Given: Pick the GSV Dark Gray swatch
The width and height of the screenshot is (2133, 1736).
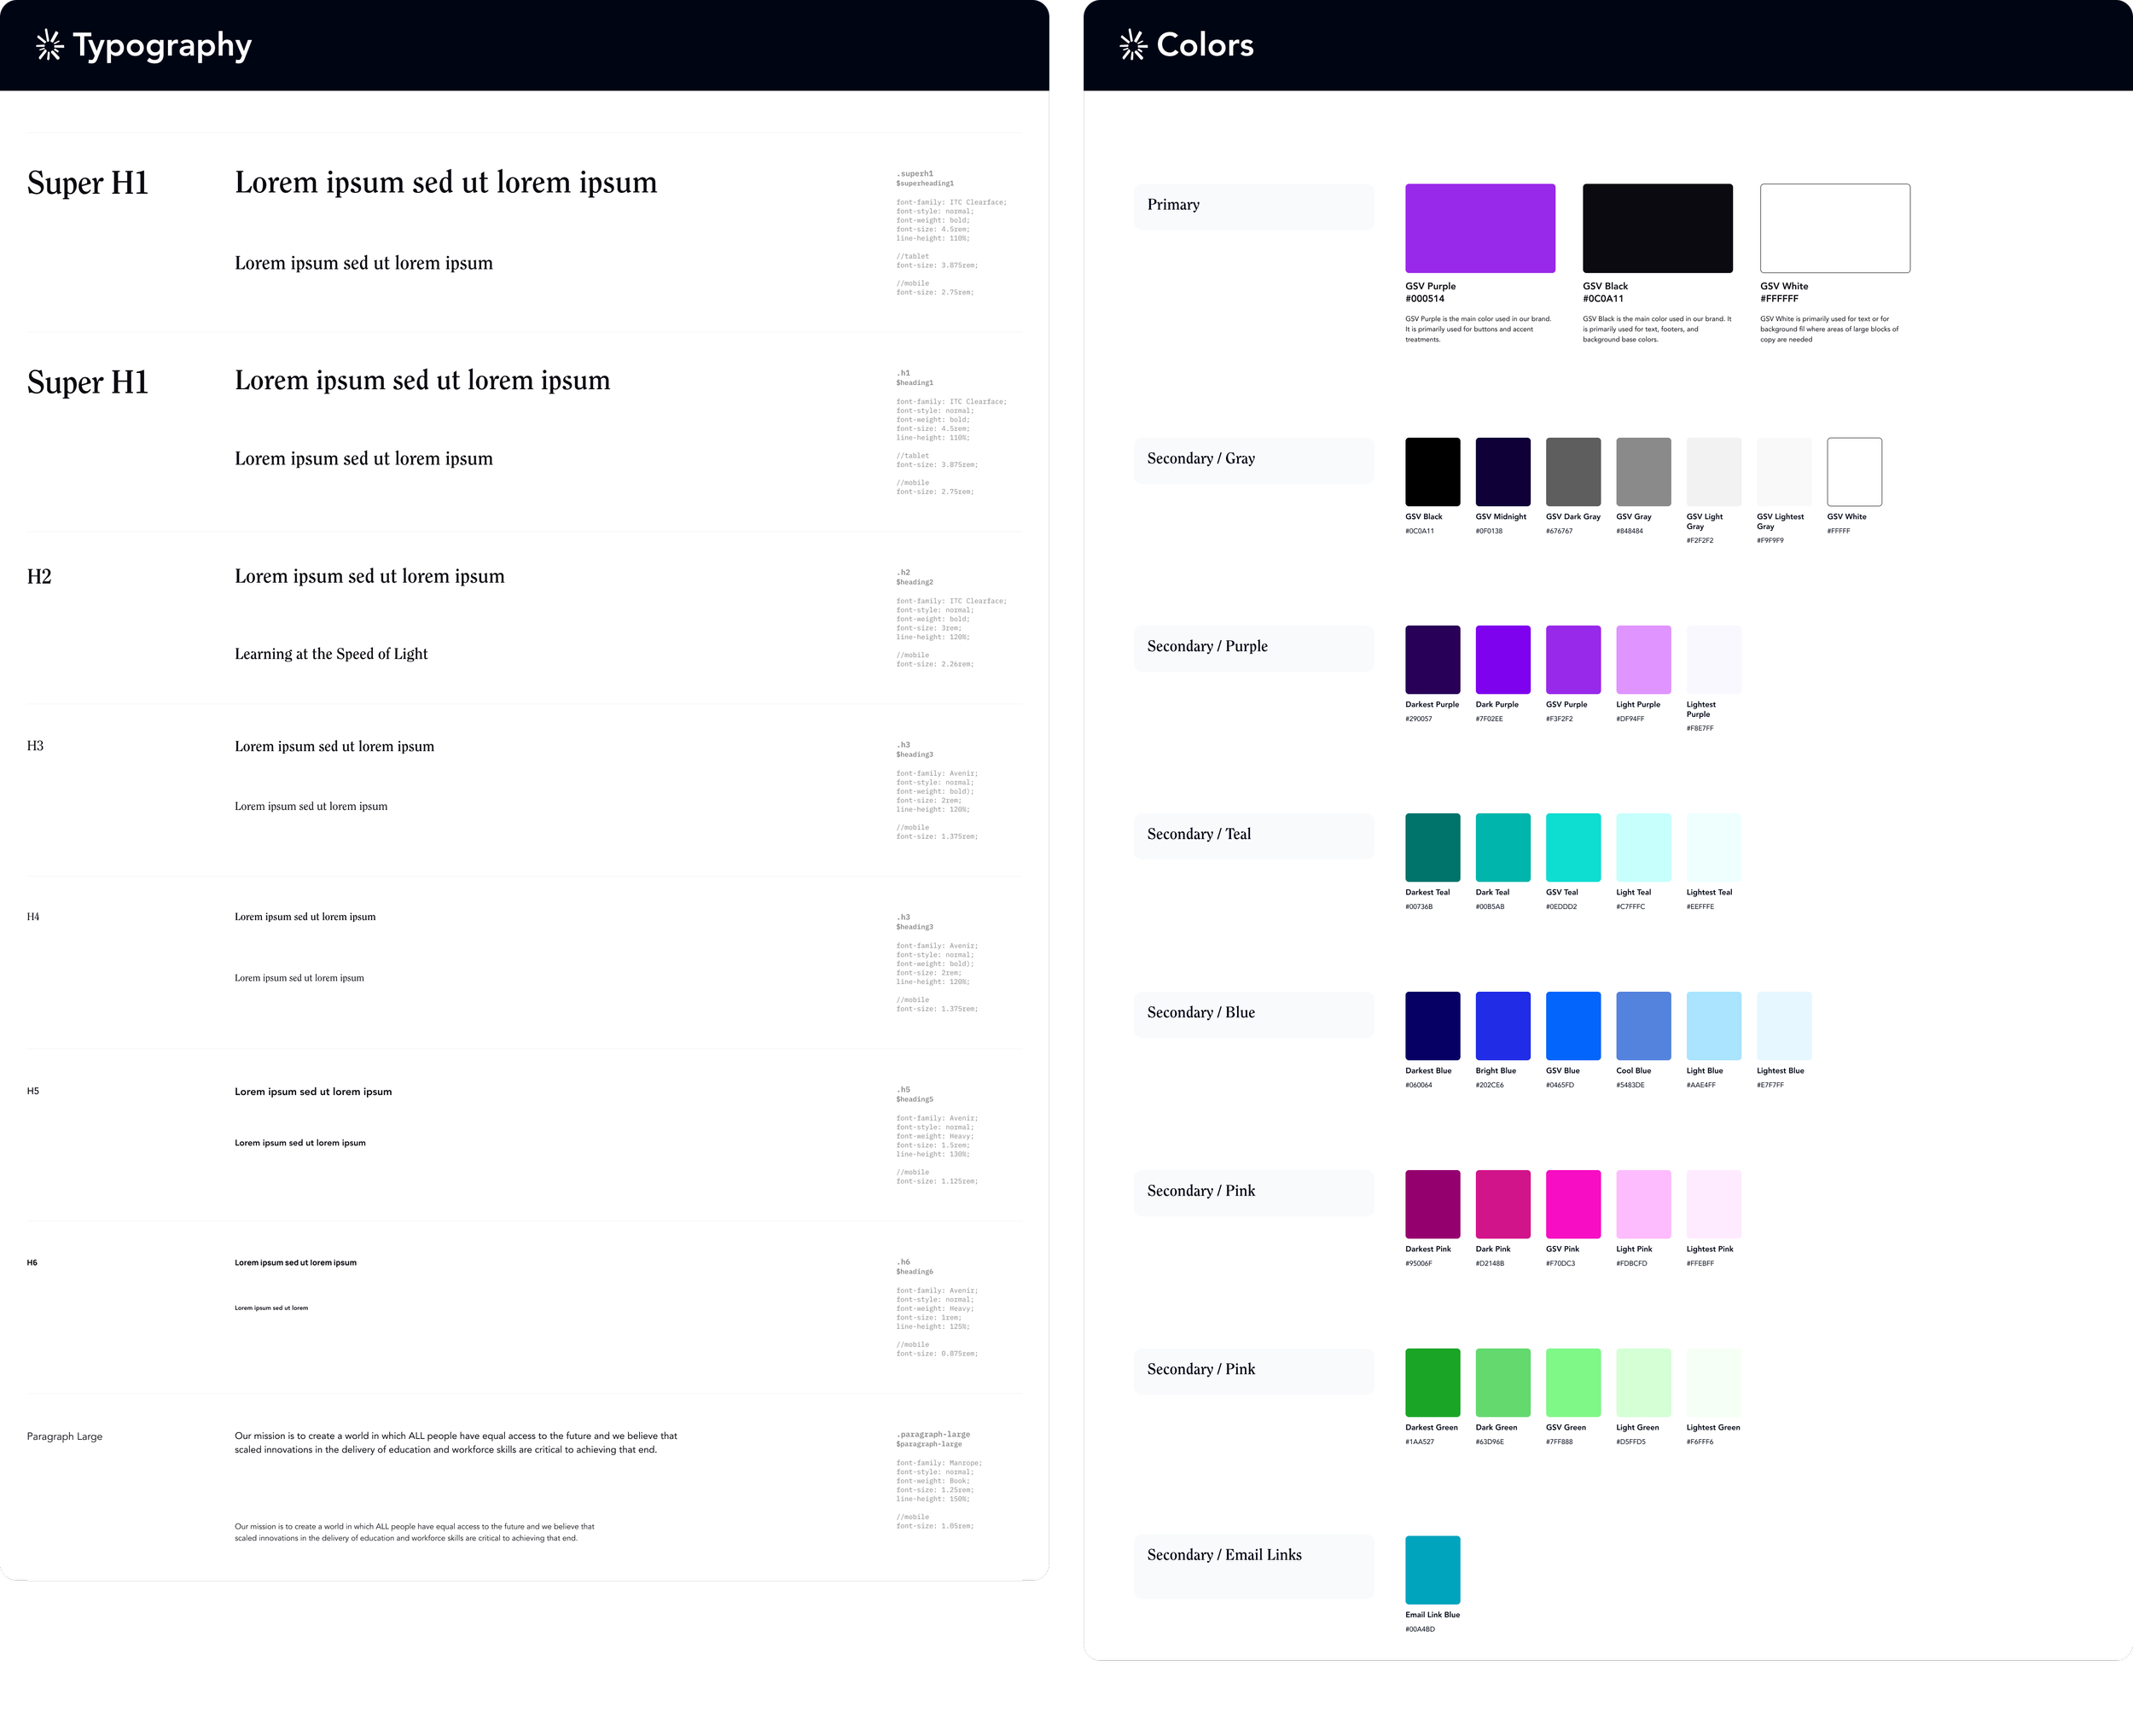Looking at the screenshot, I should [x=1572, y=472].
